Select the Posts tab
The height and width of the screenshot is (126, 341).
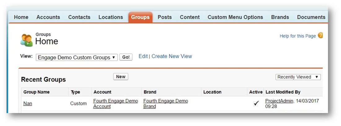pos(164,17)
